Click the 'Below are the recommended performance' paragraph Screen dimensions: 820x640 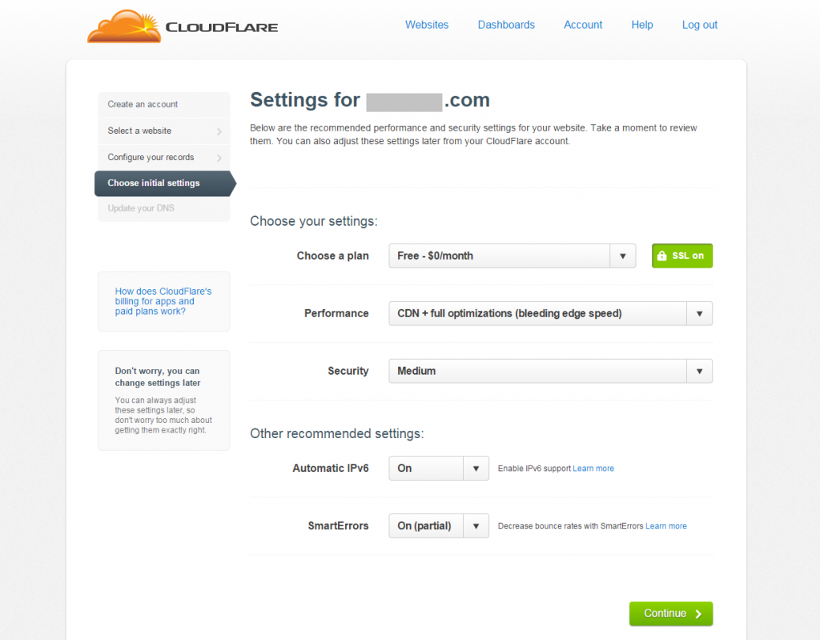click(473, 135)
